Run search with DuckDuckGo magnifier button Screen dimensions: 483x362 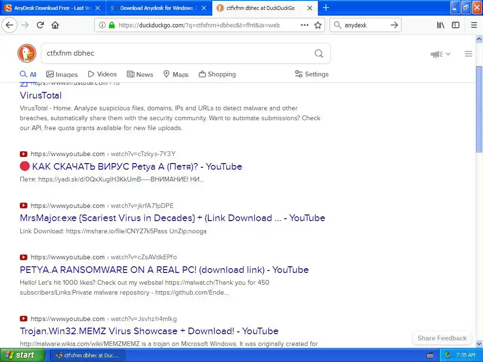click(x=319, y=54)
